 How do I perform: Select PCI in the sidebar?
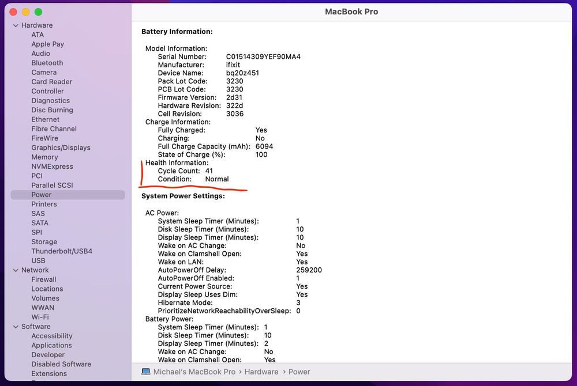coord(37,176)
